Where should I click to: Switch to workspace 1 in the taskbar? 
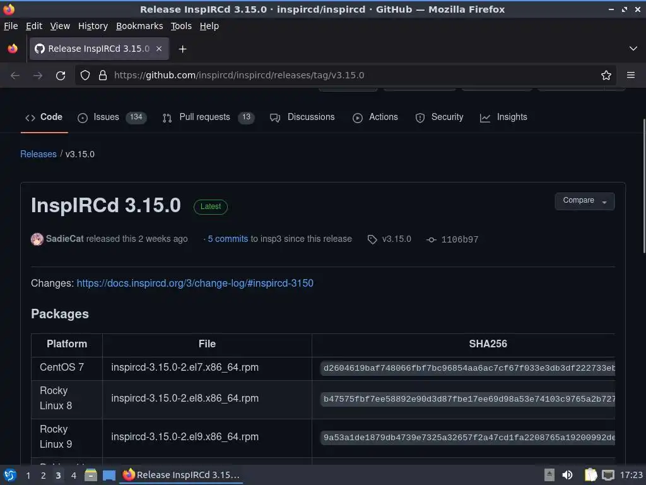(x=28, y=476)
